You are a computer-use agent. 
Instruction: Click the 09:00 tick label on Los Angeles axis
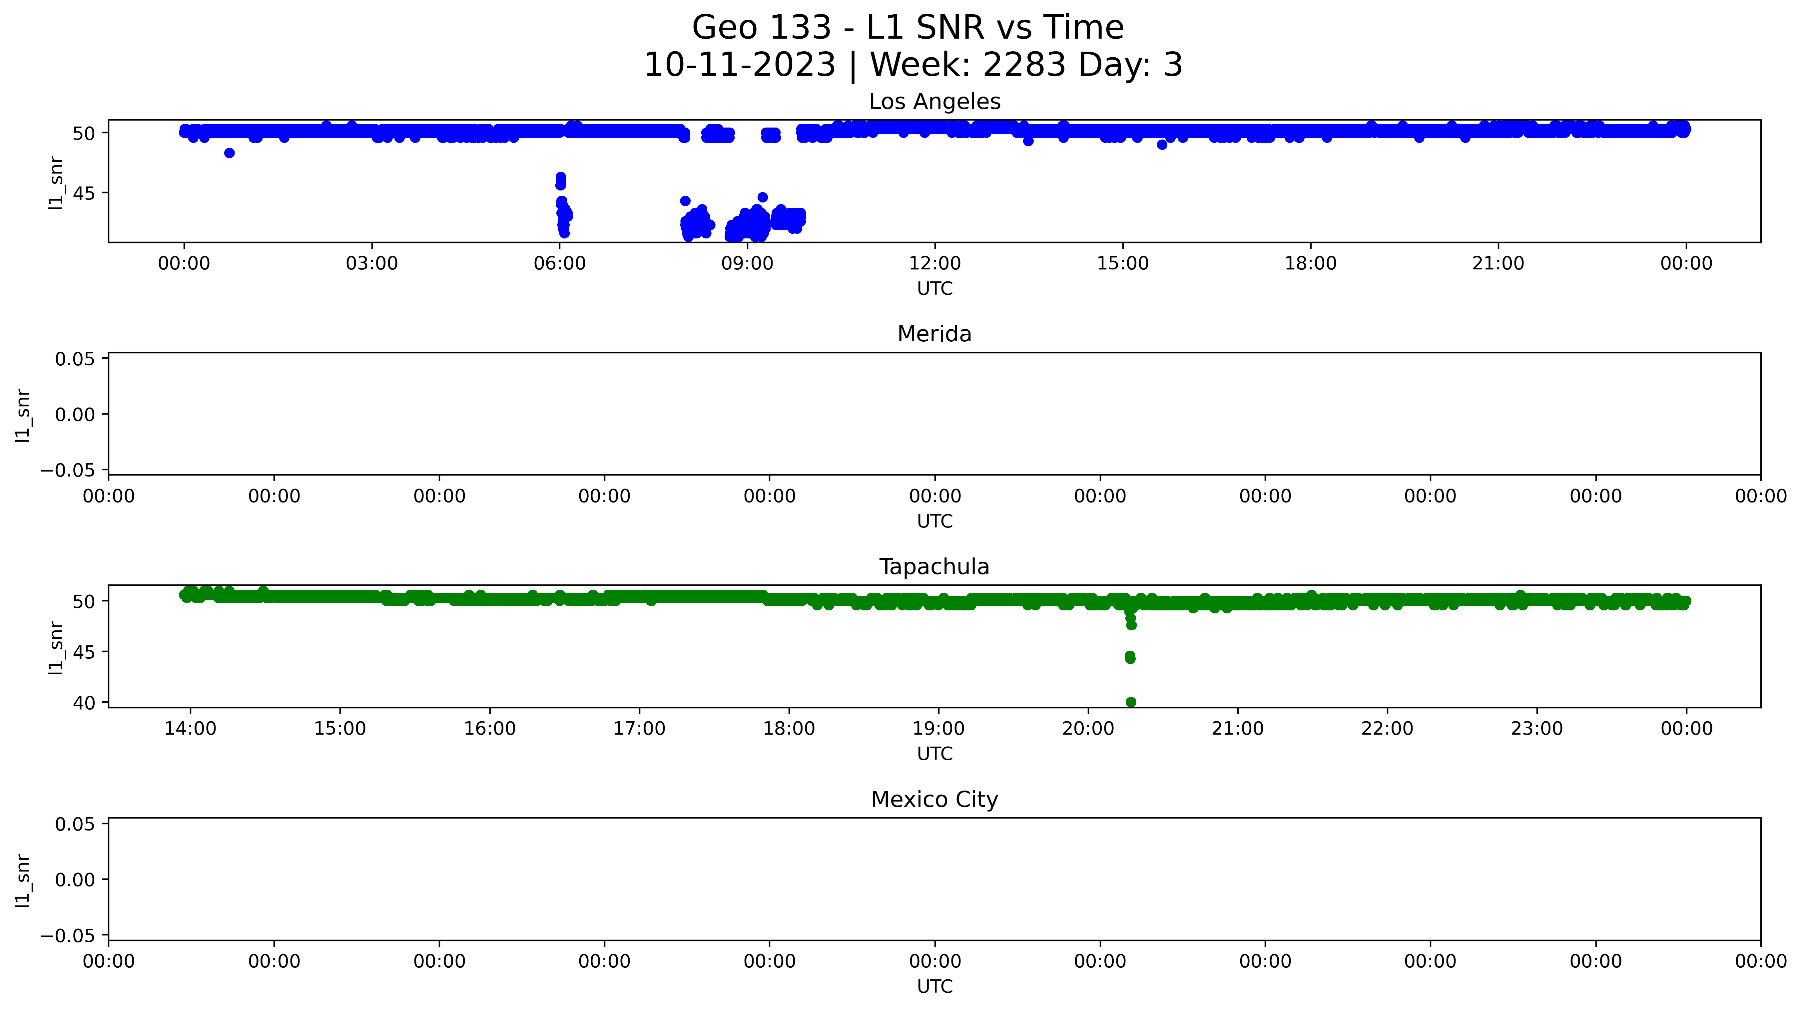pos(747,263)
